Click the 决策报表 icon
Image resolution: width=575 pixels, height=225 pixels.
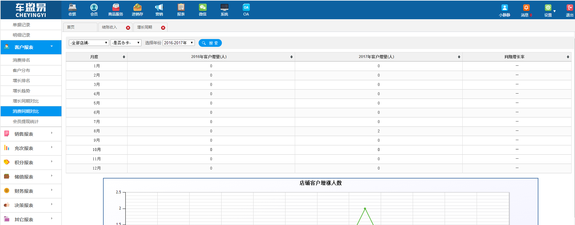tap(7, 205)
